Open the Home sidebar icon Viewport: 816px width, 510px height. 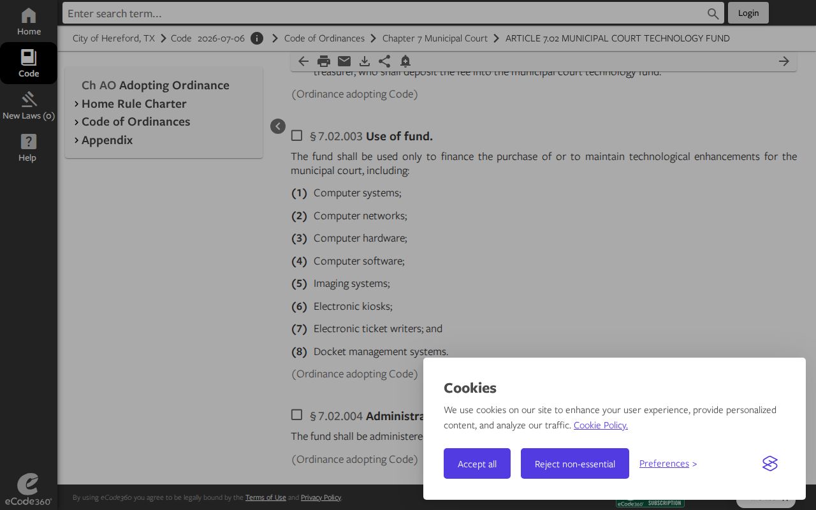(x=29, y=22)
